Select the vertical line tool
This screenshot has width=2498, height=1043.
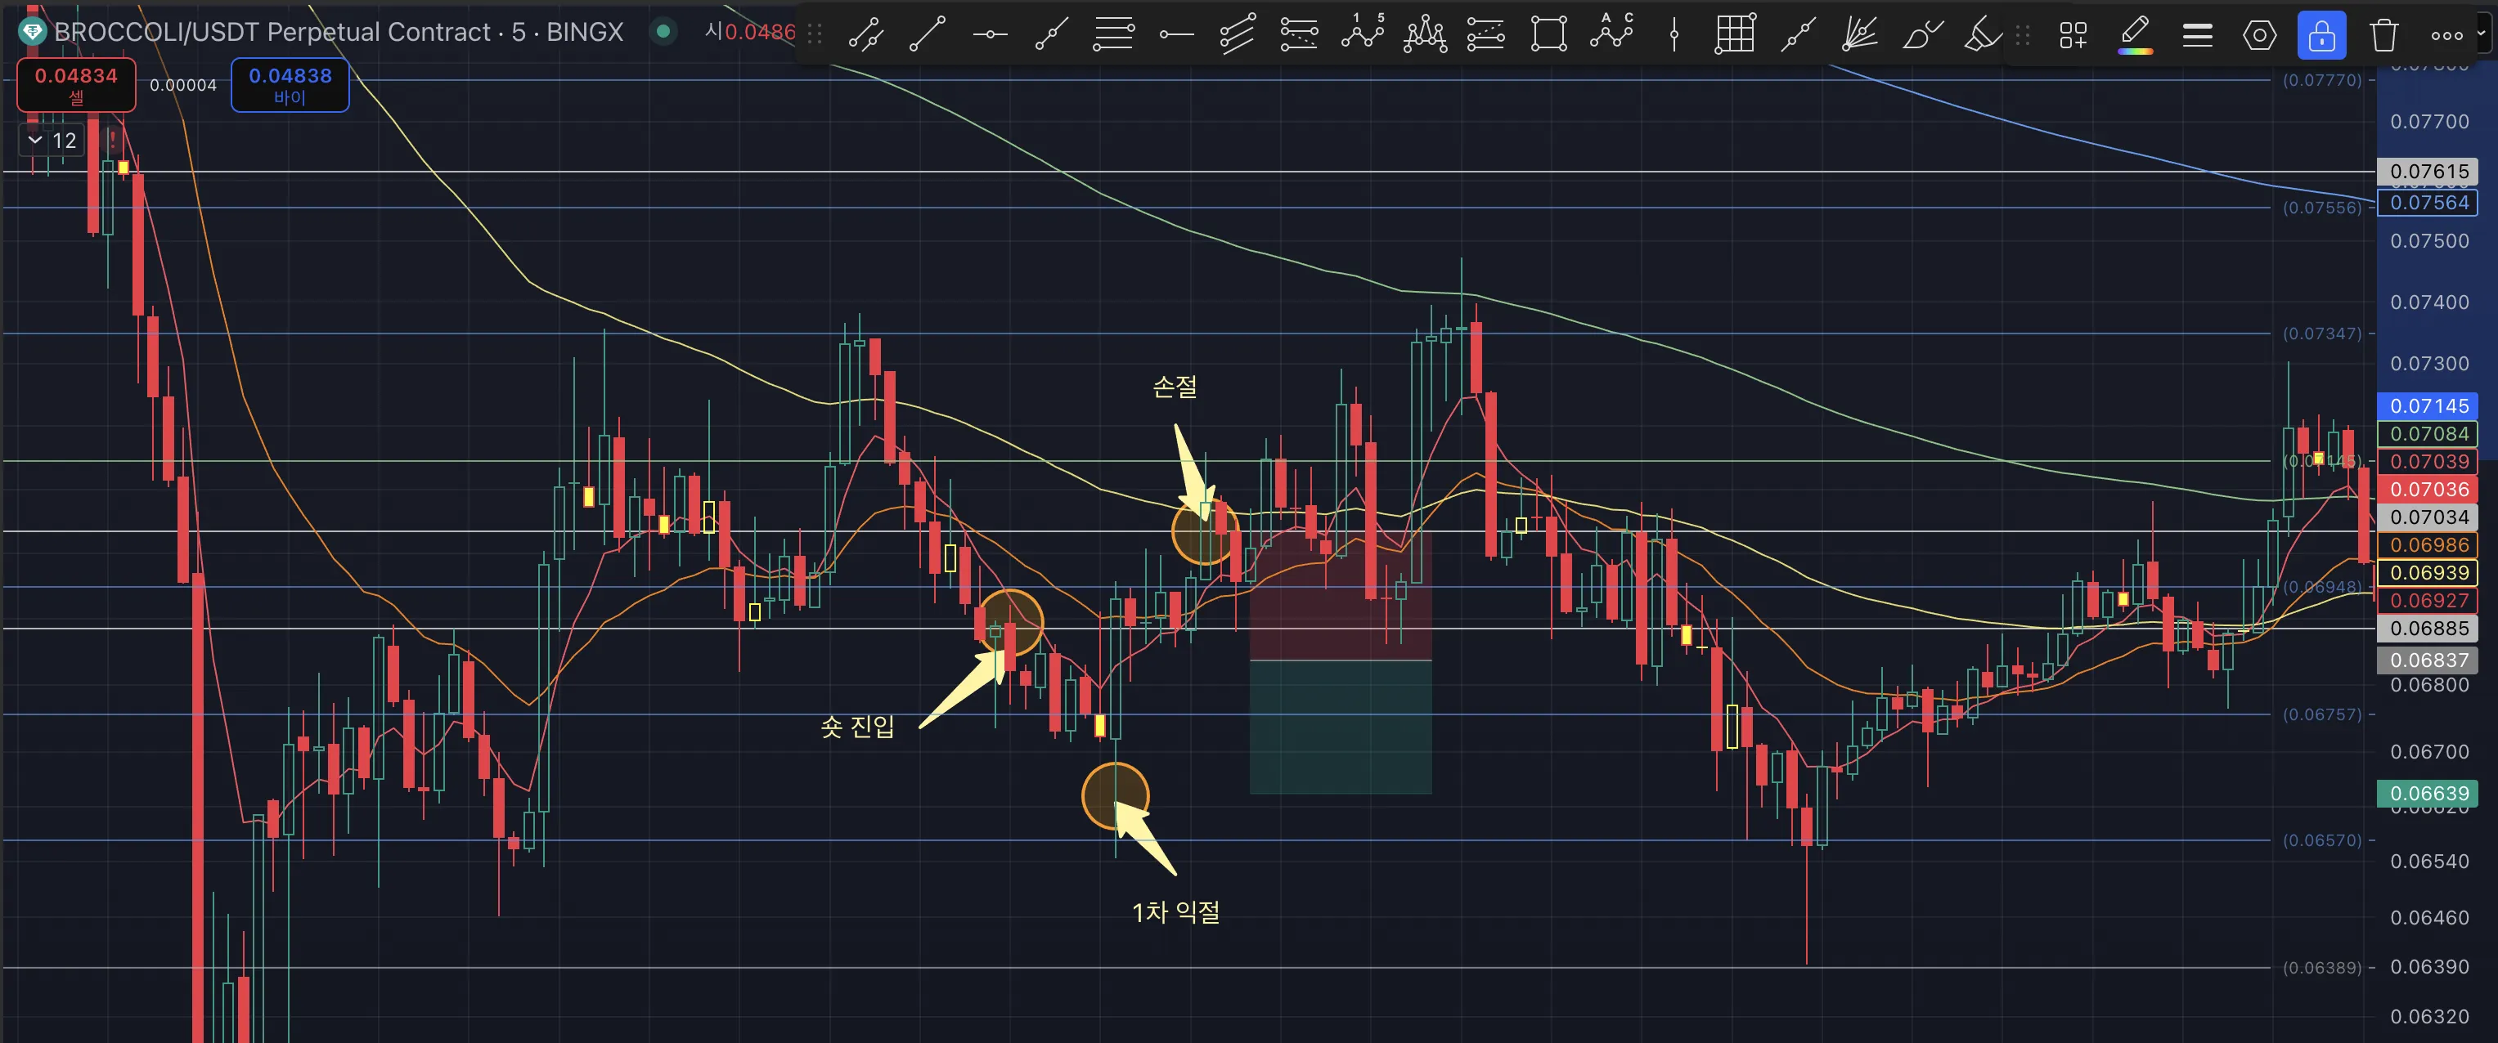point(1674,35)
